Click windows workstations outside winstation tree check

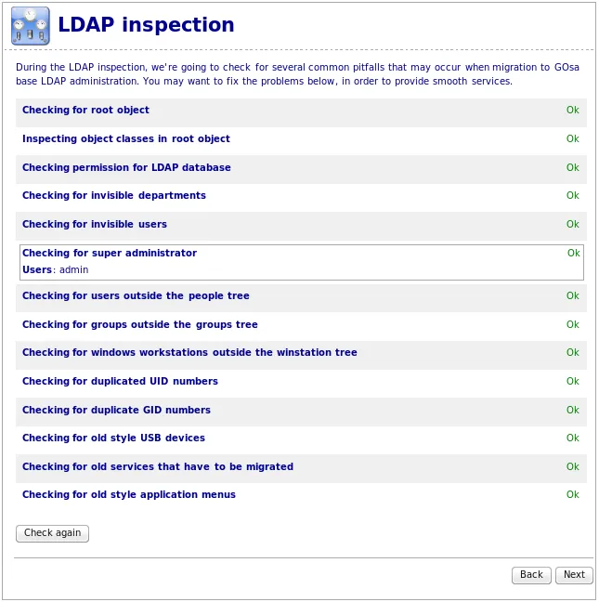[301, 355]
